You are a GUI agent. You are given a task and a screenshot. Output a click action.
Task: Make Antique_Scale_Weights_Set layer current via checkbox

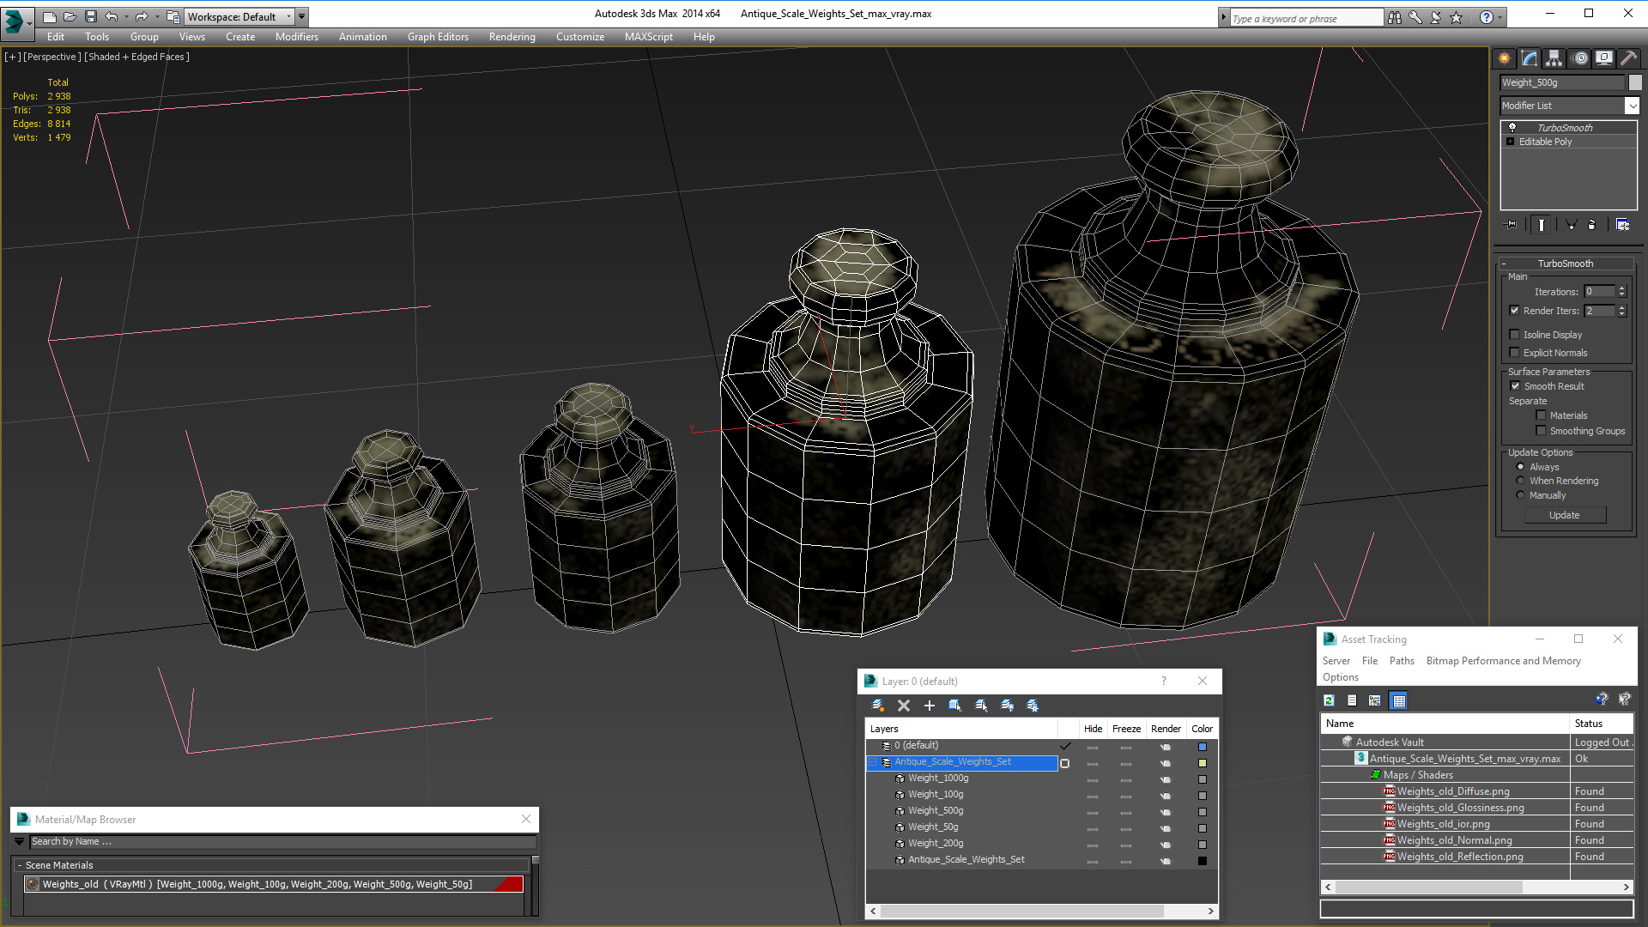coord(1065,763)
